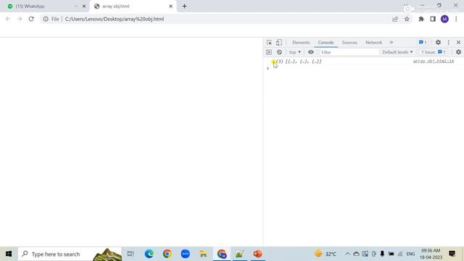
Task: Open the 32°C weather widget
Action: (326, 254)
